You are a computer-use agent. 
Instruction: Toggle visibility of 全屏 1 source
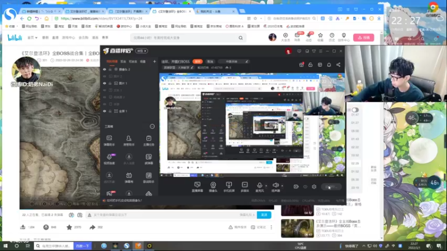[x=104, y=111]
